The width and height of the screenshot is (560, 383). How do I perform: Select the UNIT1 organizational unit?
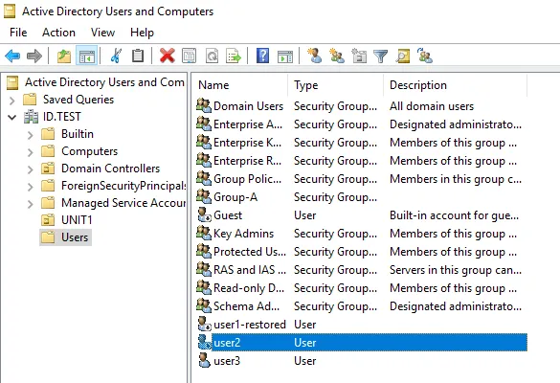pyautogui.click(x=77, y=219)
